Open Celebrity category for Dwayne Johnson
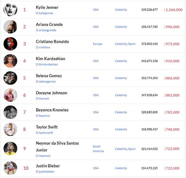This screenshot has width=186, height=178. 121,95
